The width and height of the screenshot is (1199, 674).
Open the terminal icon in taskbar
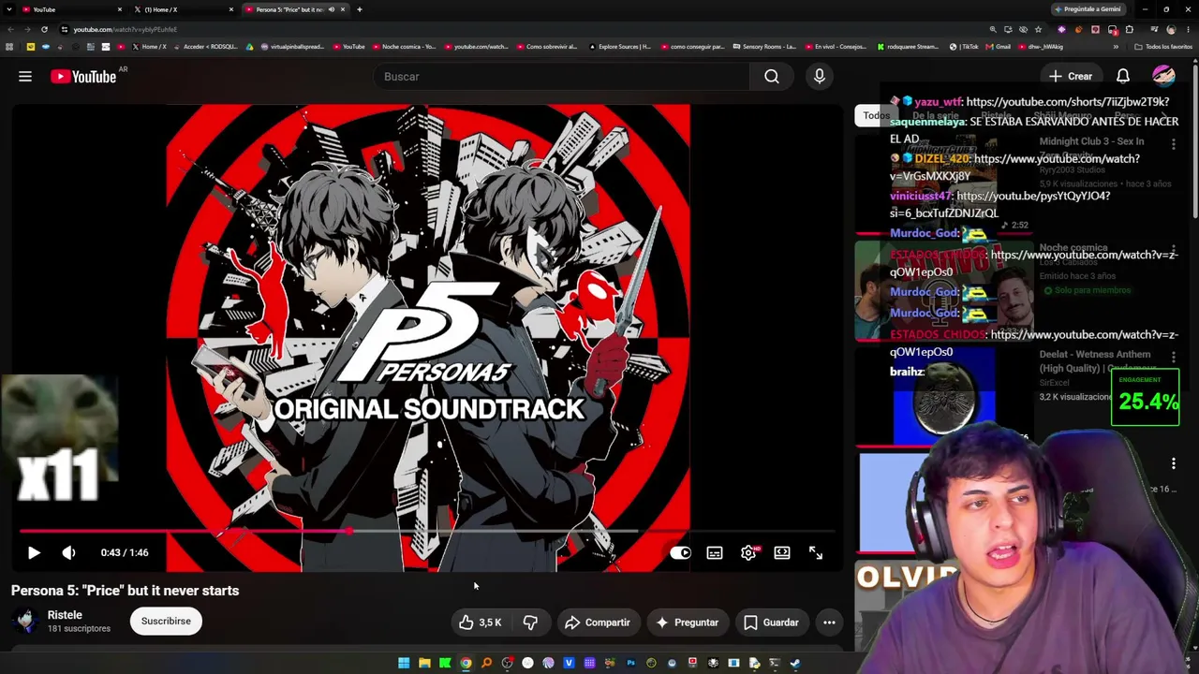click(x=775, y=663)
